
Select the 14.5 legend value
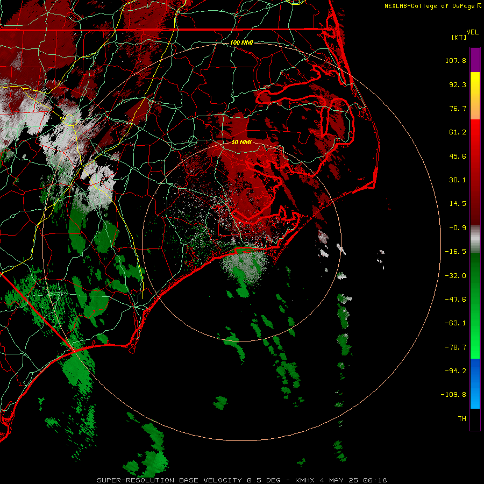(x=458, y=204)
